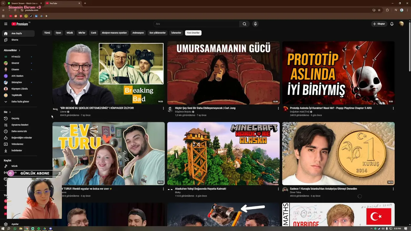
Task: Open H1vezZz subscription channel
Action: click(x=18, y=57)
